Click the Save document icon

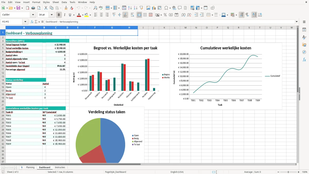click(x=18, y=8)
